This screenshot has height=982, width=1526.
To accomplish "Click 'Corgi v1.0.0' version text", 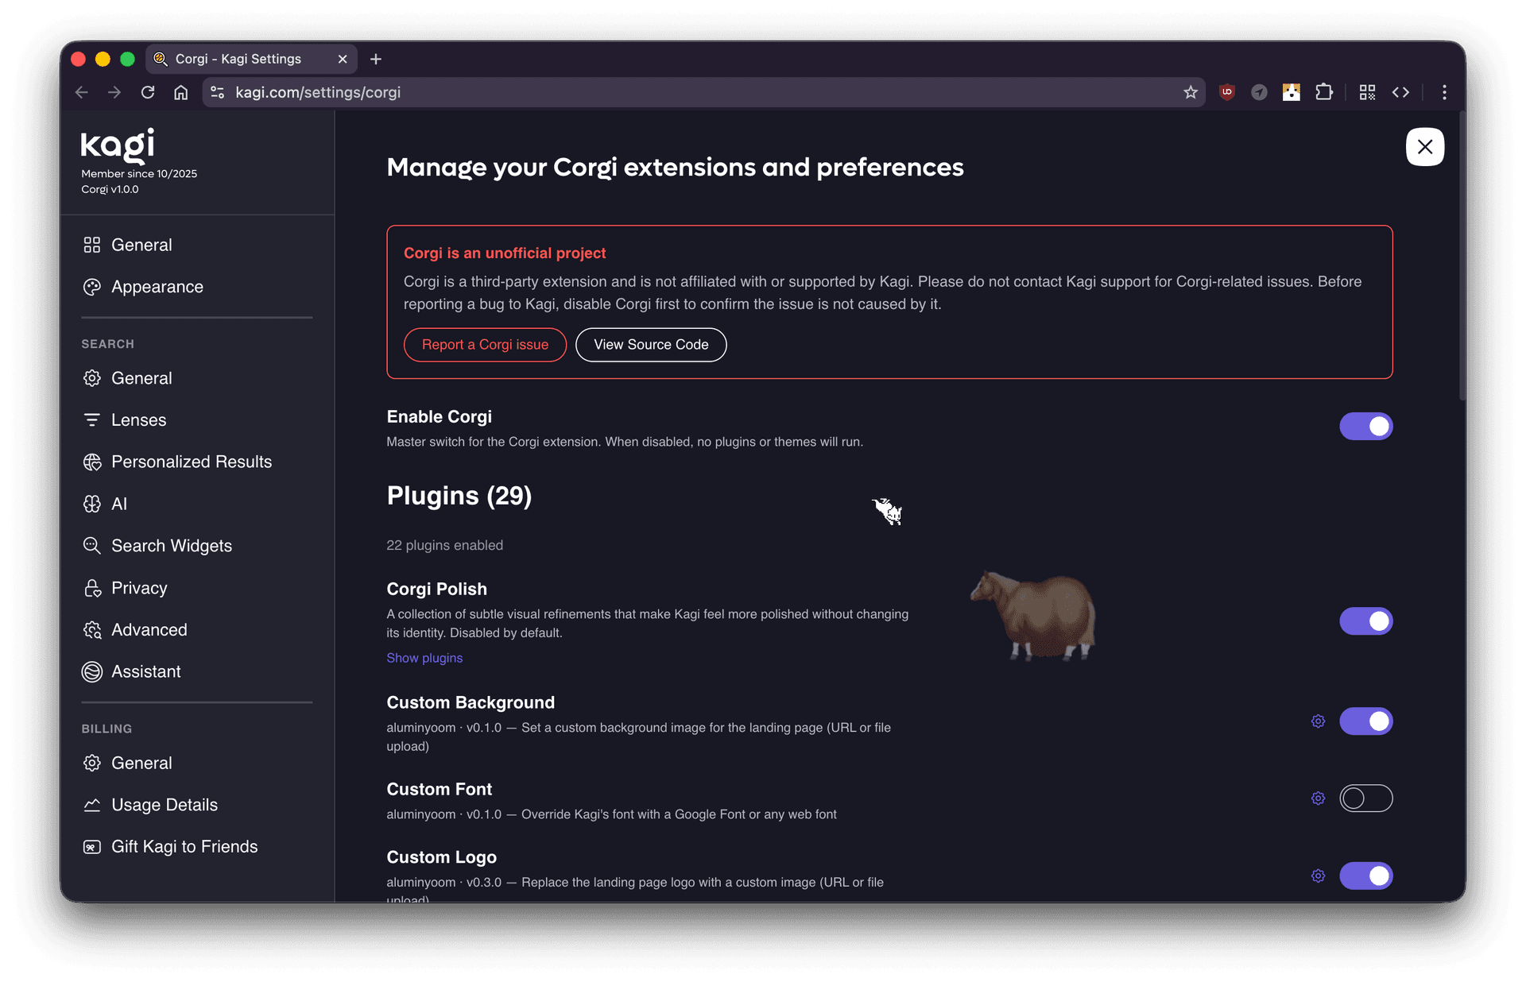I will point(110,189).
